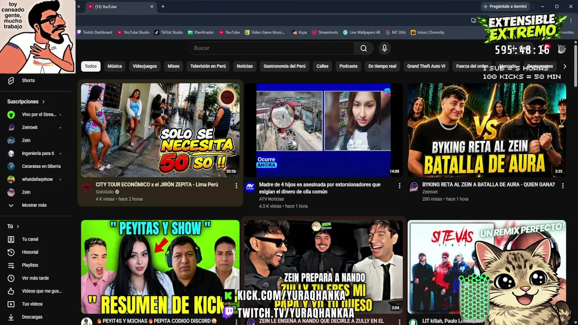578x325 pixels.
Task: Open the Madre de 4 hijos video title
Action: [x=320, y=188]
